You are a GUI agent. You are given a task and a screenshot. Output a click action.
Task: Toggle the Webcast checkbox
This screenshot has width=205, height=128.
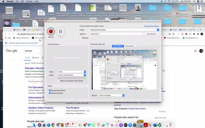(81, 38)
